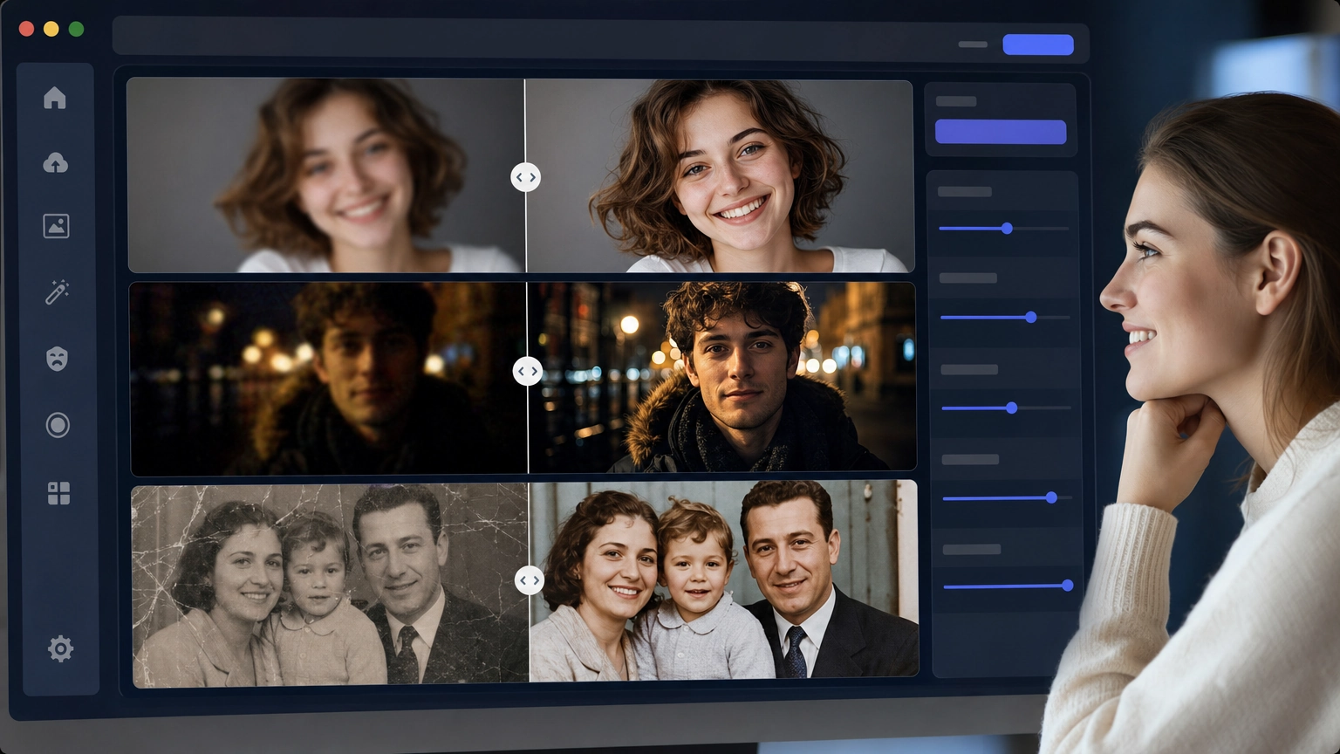This screenshot has height=754, width=1340.
Task: Select the blurry woman portrait before image
Action: pos(326,175)
